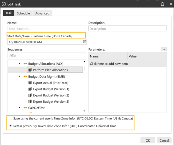
Task: Click the OneStream logo in title bar
Action: [4, 4]
